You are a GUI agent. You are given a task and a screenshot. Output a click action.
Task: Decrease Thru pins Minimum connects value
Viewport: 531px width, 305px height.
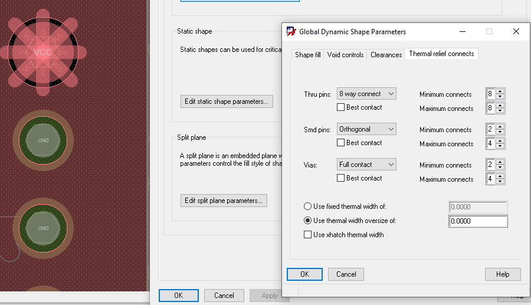(500, 97)
